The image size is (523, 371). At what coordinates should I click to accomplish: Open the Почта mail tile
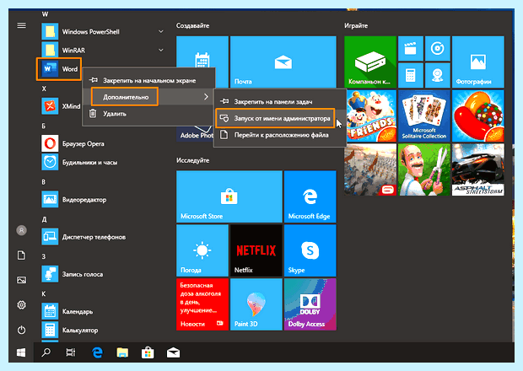click(x=283, y=62)
